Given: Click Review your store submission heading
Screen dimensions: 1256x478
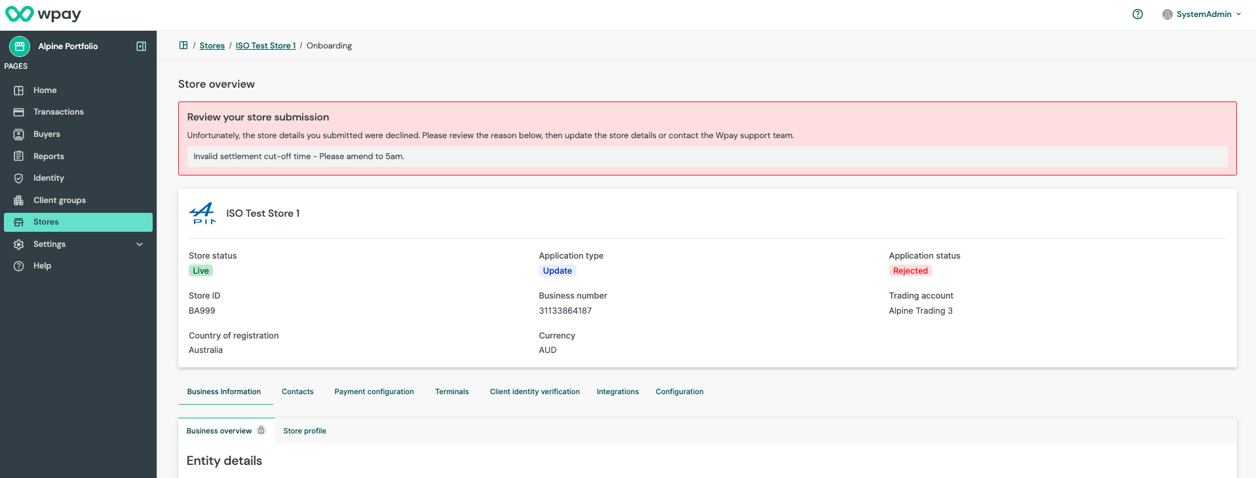Looking at the screenshot, I should [258, 117].
